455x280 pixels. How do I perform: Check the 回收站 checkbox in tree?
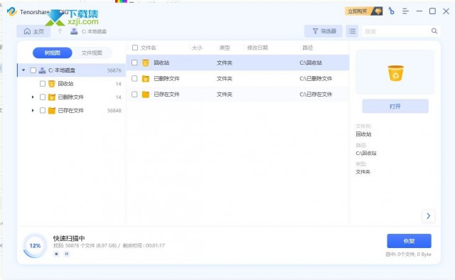43,84
